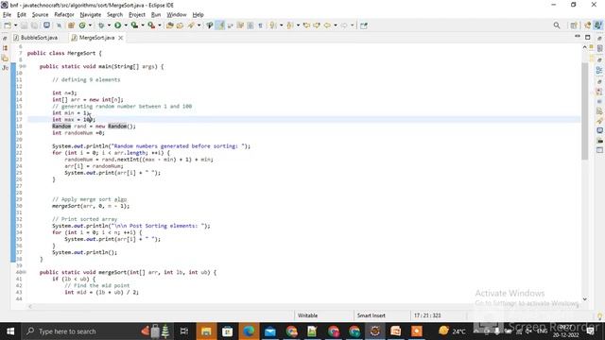
Task: Open the Back history dropdown arrow
Action: [336, 25]
